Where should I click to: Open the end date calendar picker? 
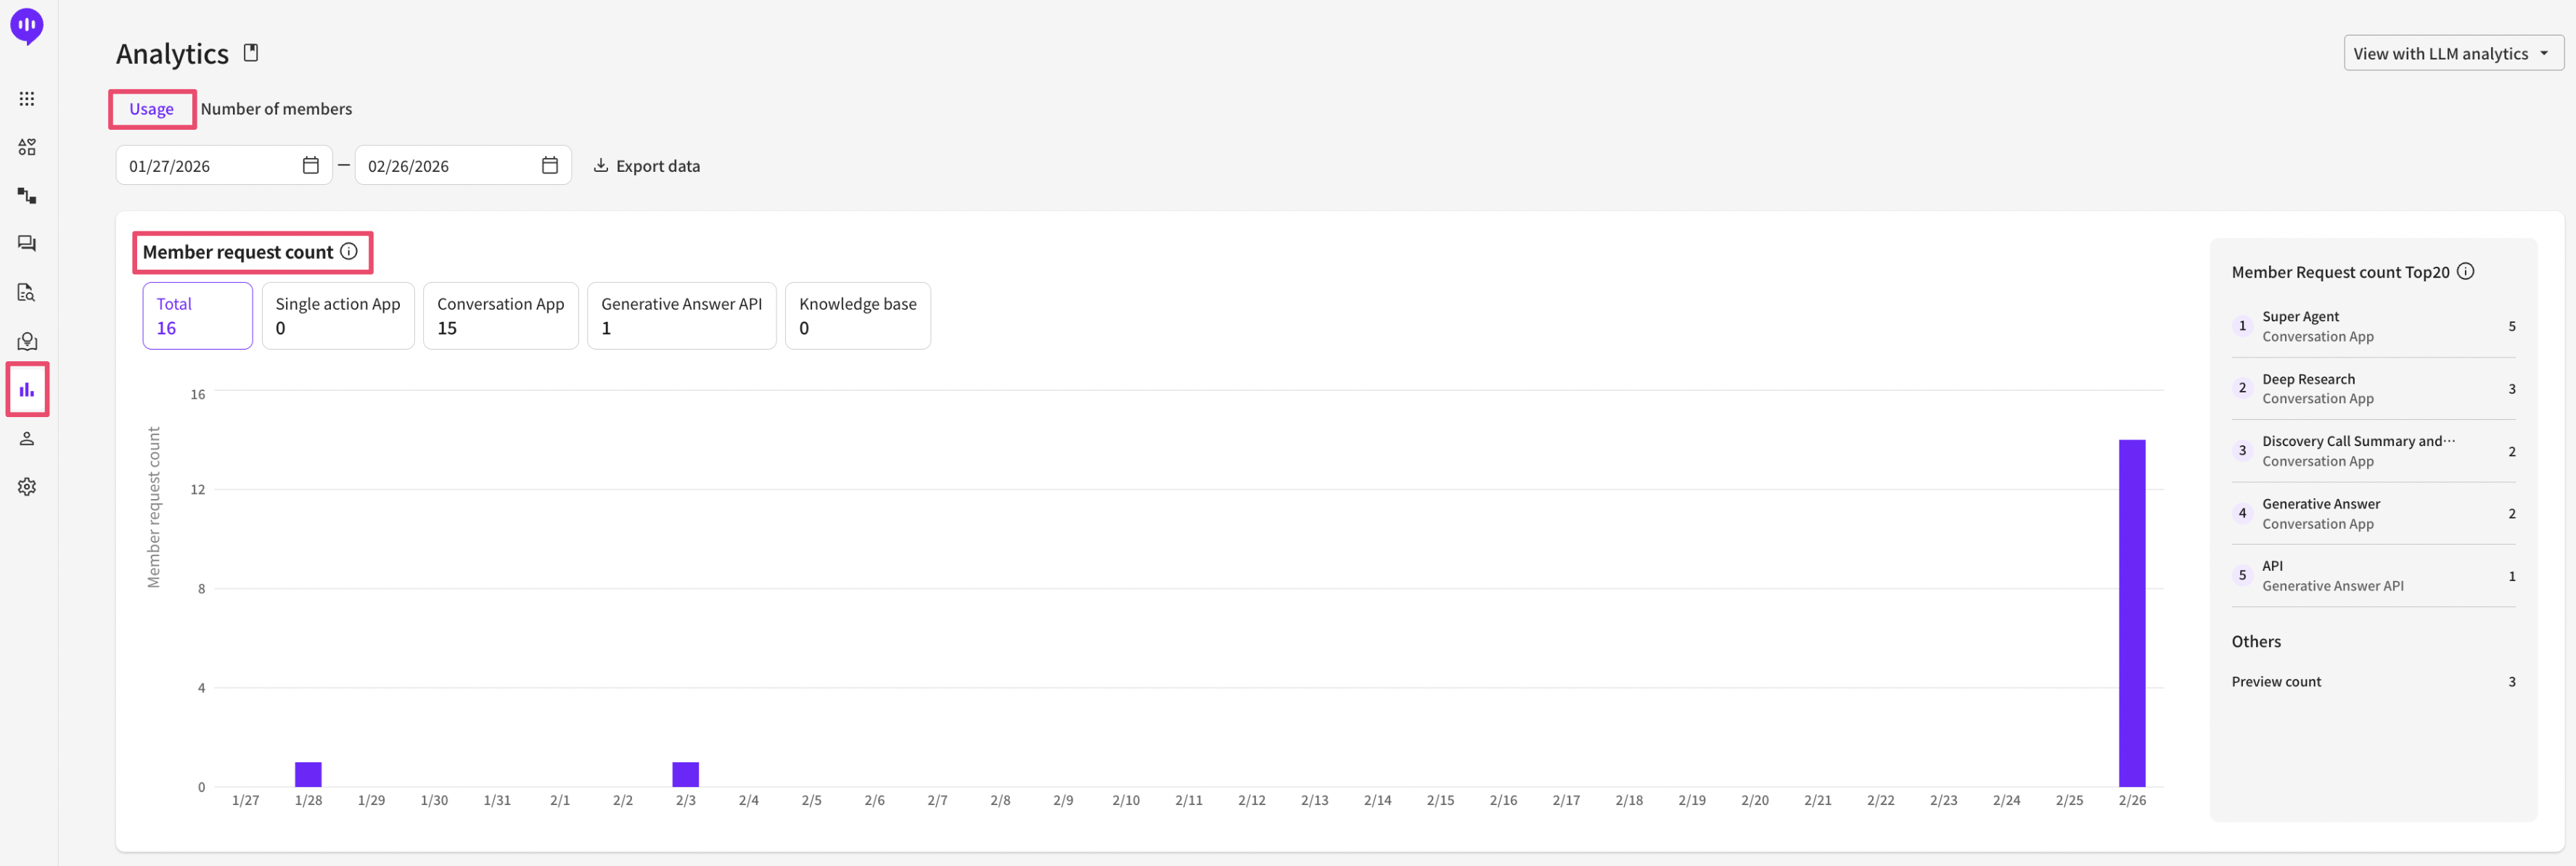(x=550, y=166)
